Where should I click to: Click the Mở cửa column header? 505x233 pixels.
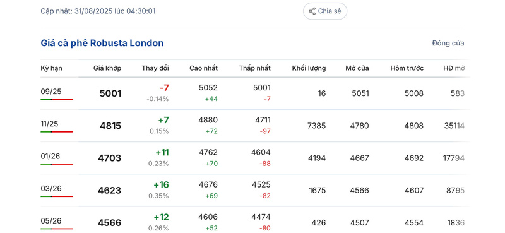point(357,68)
